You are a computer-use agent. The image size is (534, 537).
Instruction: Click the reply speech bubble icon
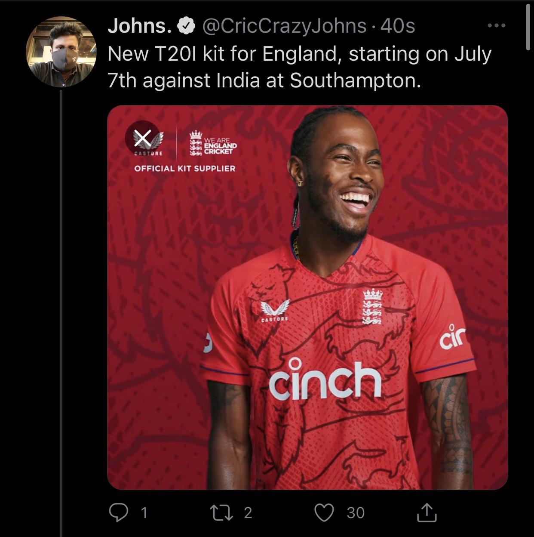point(119,512)
